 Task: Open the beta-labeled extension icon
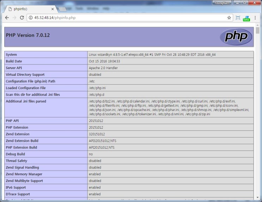tap(246, 18)
